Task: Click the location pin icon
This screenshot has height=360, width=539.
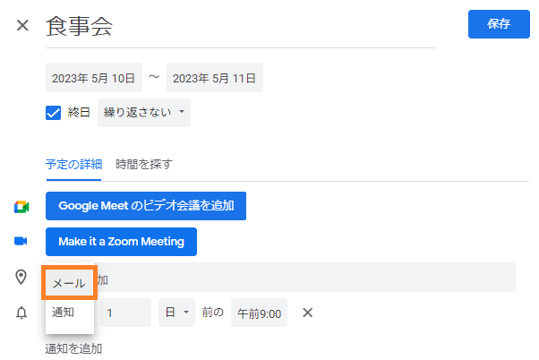Action: tap(21, 277)
